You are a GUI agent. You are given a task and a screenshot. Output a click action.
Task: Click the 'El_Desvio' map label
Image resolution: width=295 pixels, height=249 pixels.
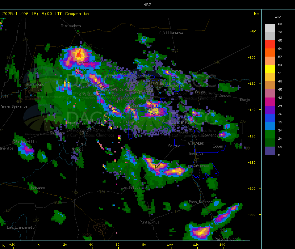[77, 124]
